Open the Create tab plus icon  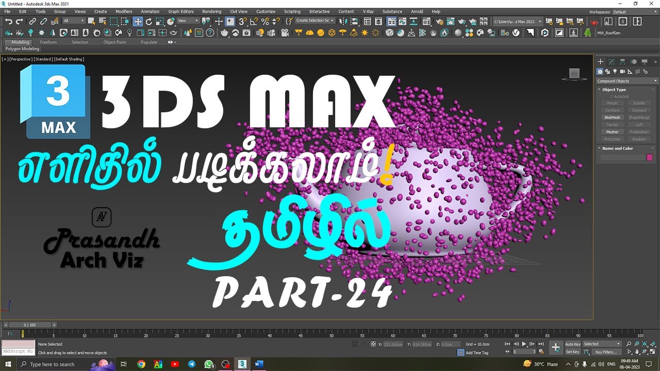click(x=600, y=62)
